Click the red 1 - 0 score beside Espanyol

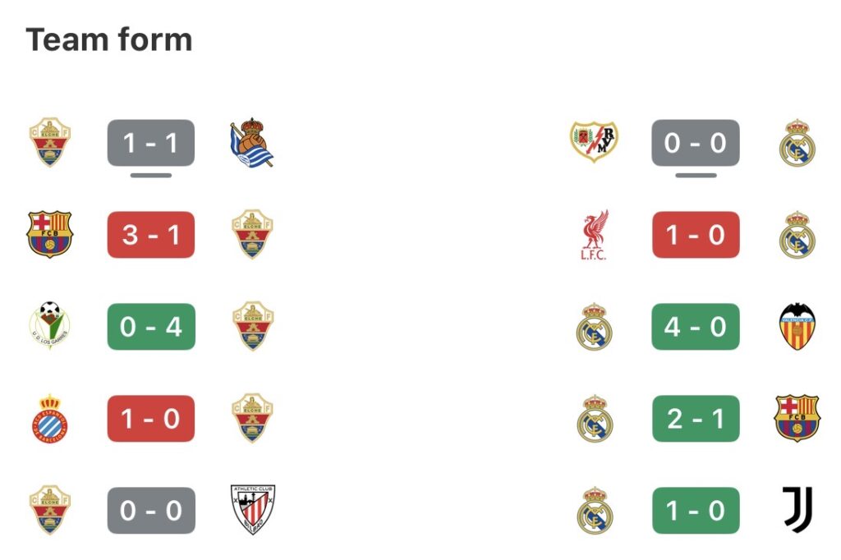(151, 419)
